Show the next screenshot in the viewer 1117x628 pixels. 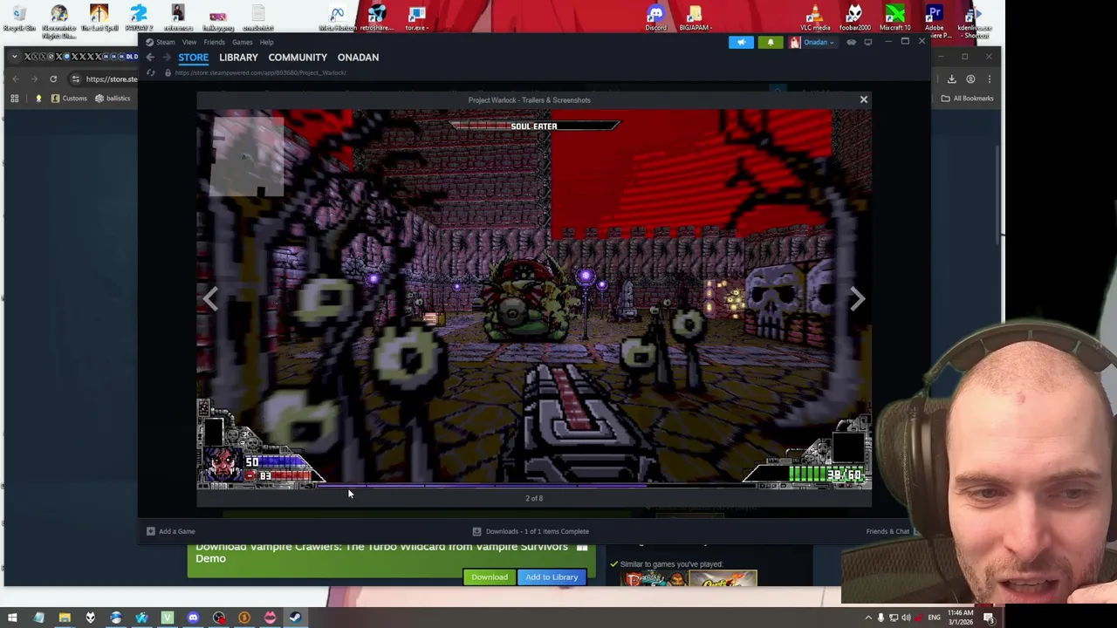(857, 299)
